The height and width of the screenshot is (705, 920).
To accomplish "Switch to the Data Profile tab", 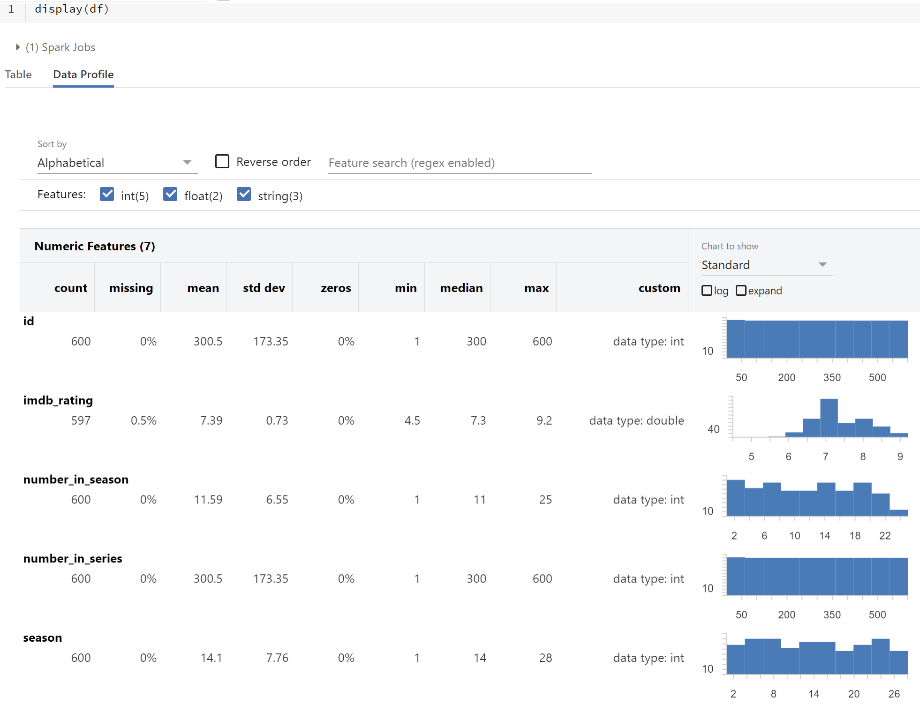I will pos(83,74).
